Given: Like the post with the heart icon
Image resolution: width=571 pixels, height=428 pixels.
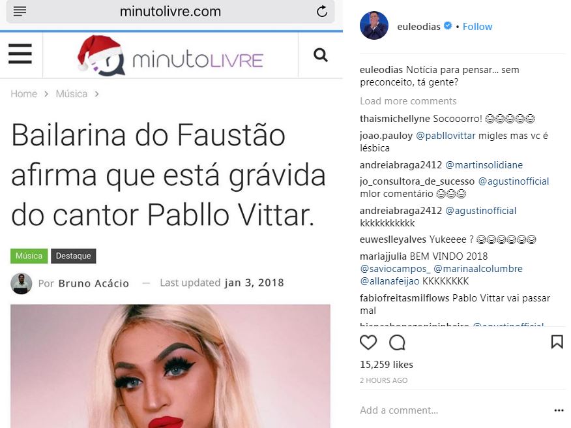Looking at the screenshot, I should tap(368, 343).
